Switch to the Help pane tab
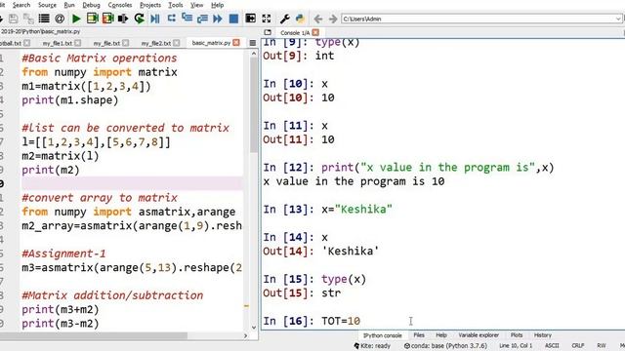Viewport: 625px width, 351px height. point(441,335)
